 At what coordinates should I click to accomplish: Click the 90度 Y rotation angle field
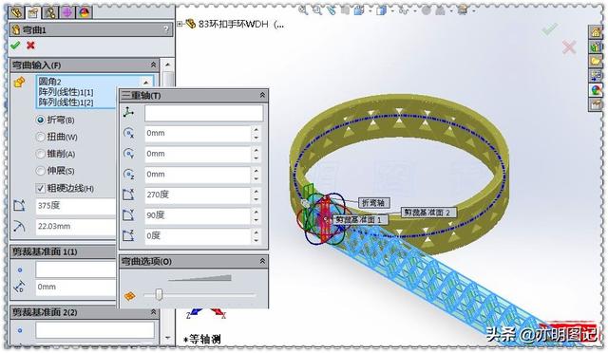click(198, 215)
